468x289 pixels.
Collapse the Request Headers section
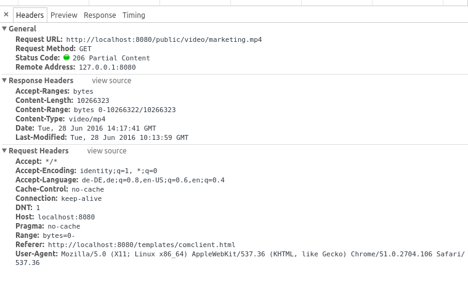pyautogui.click(x=5, y=151)
